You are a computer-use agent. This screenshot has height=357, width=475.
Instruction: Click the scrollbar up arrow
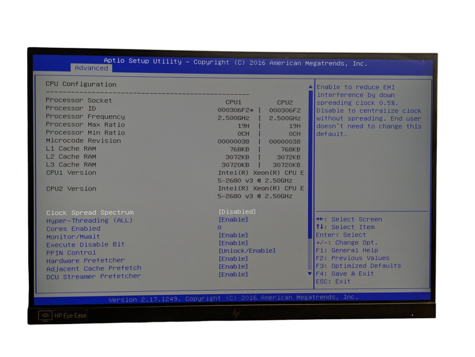point(311,87)
